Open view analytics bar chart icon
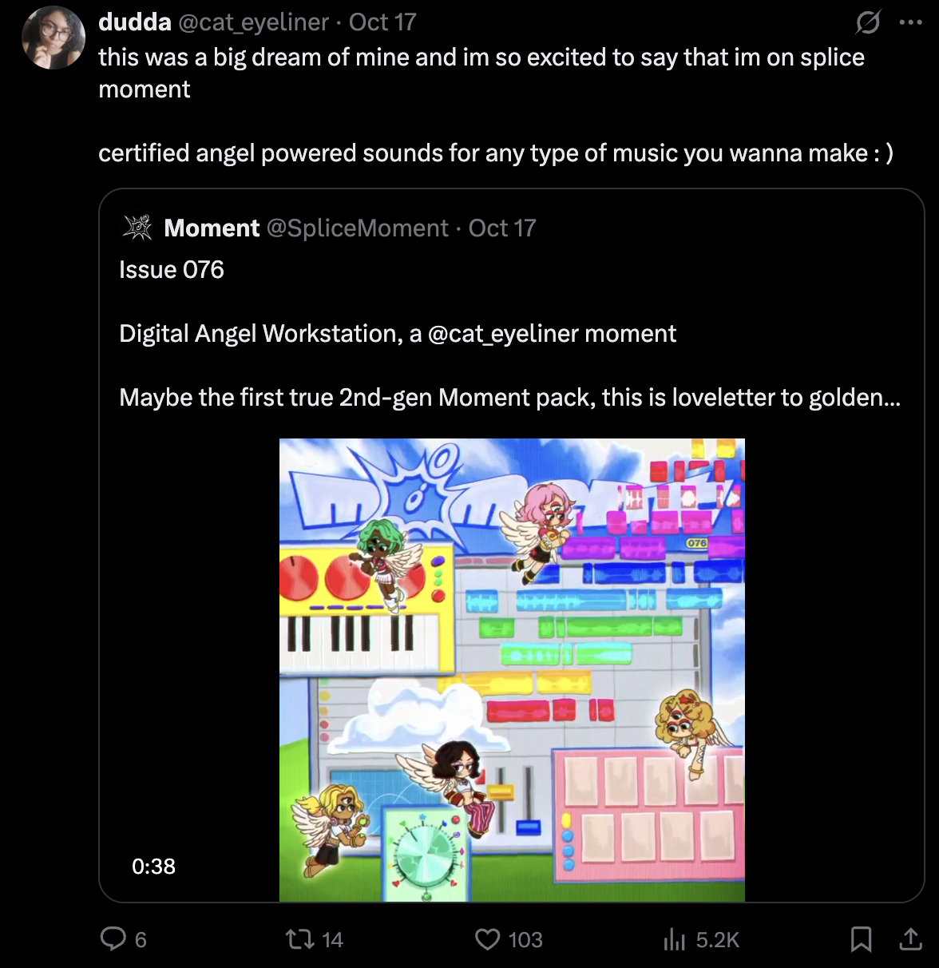The height and width of the screenshot is (968, 939). pos(675,939)
